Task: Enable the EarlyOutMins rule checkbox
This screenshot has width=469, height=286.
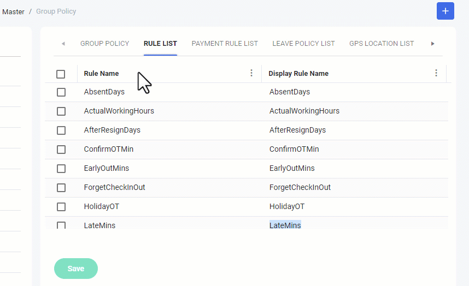Action: pos(61,169)
